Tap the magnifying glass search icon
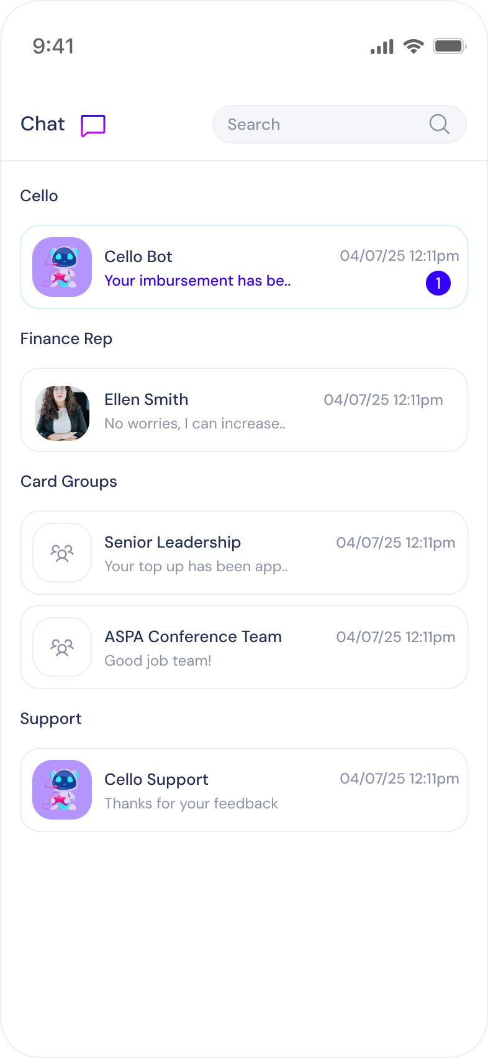Image resolution: width=488 pixels, height=1058 pixels. (x=439, y=124)
